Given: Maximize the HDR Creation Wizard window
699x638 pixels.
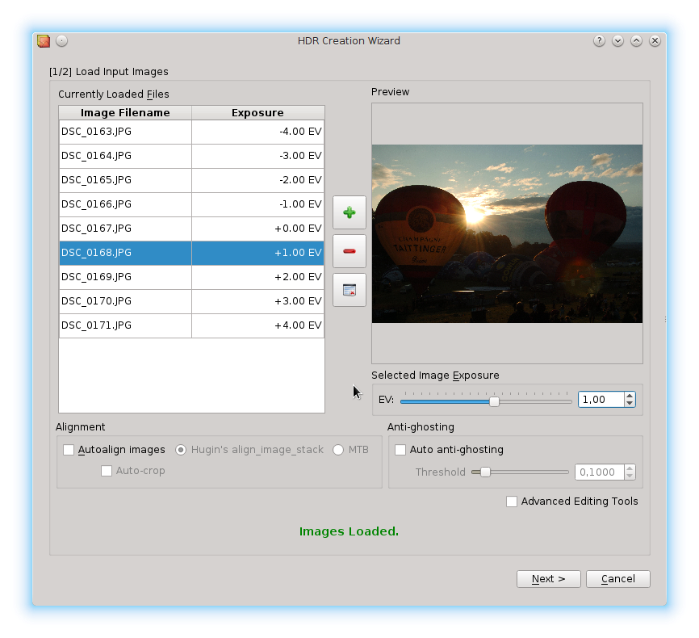Looking at the screenshot, I should [x=636, y=41].
